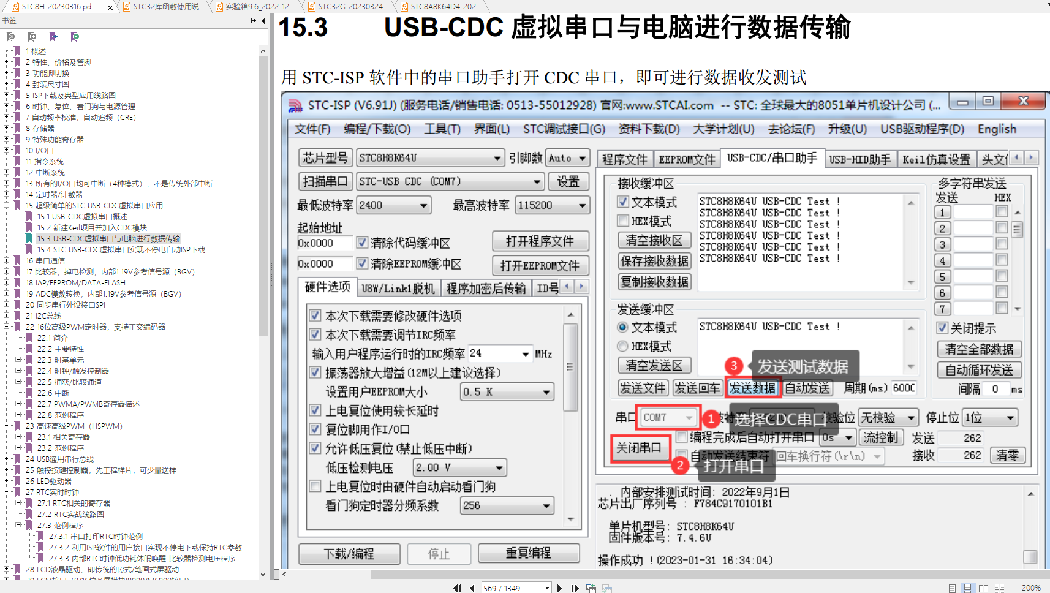Toggle 本次下载需要修改硬件选项 checkbox
1050x593 pixels.
(315, 315)
